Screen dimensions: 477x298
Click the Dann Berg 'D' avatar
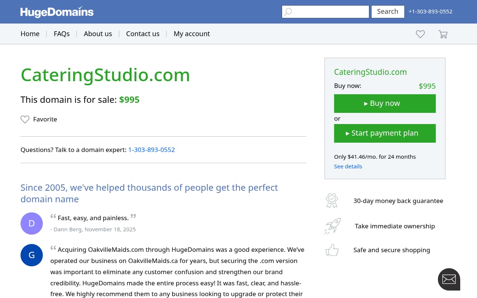(x=32, y=223)
